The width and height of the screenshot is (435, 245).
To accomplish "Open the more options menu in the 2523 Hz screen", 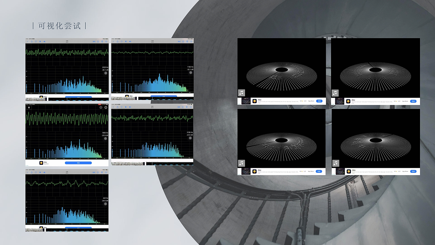I will coord(106,42).
